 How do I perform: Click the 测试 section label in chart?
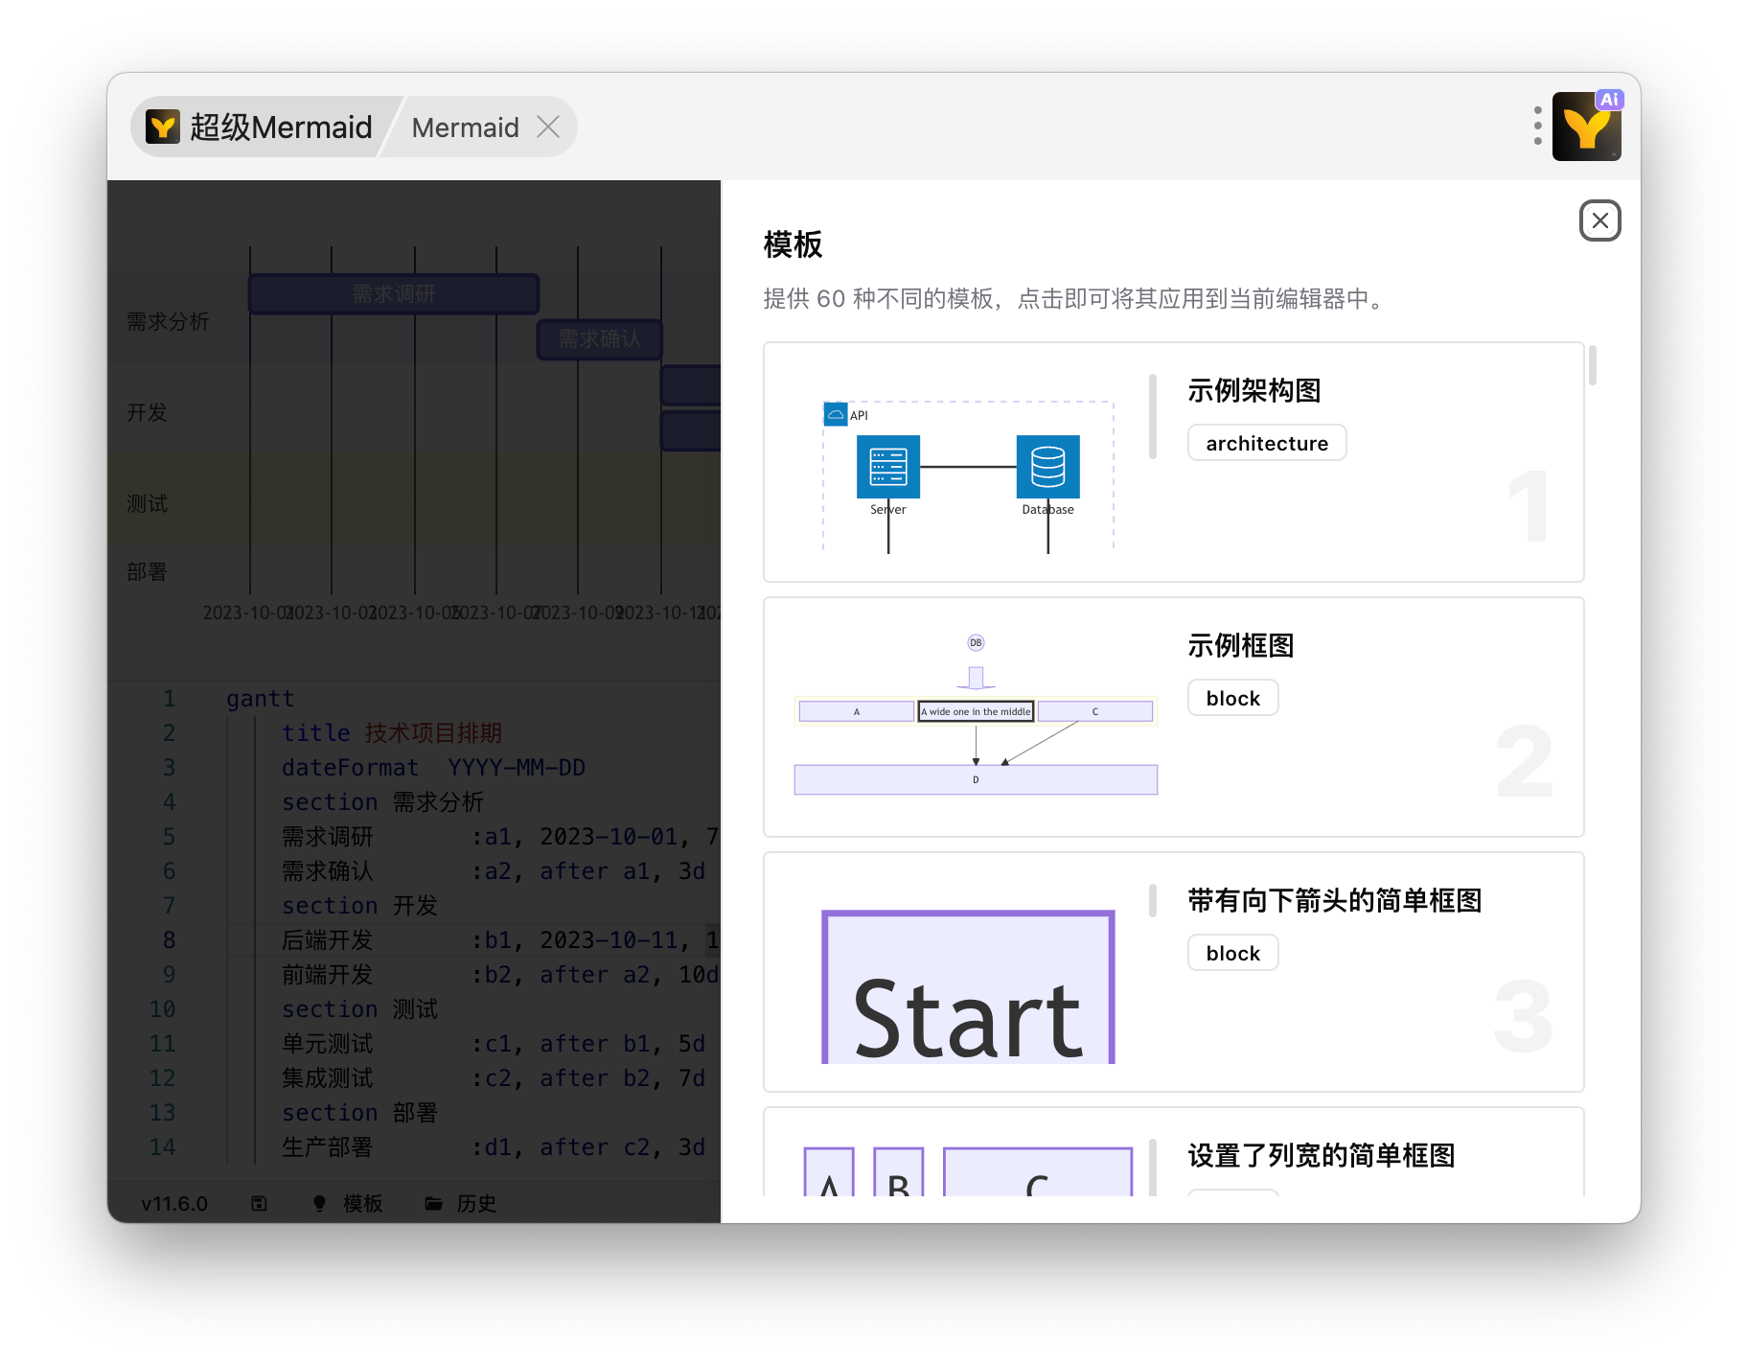tap(148, 503)
